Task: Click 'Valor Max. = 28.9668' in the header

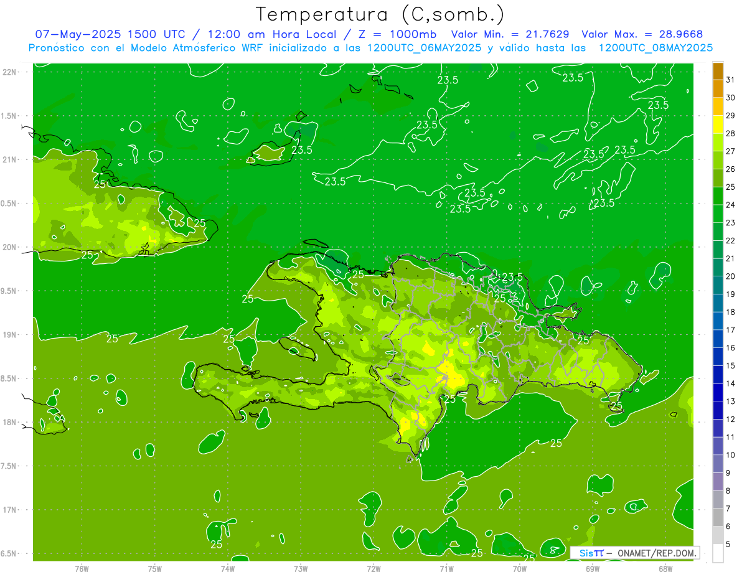Action: pyautogui.click(x=642, y=34)
